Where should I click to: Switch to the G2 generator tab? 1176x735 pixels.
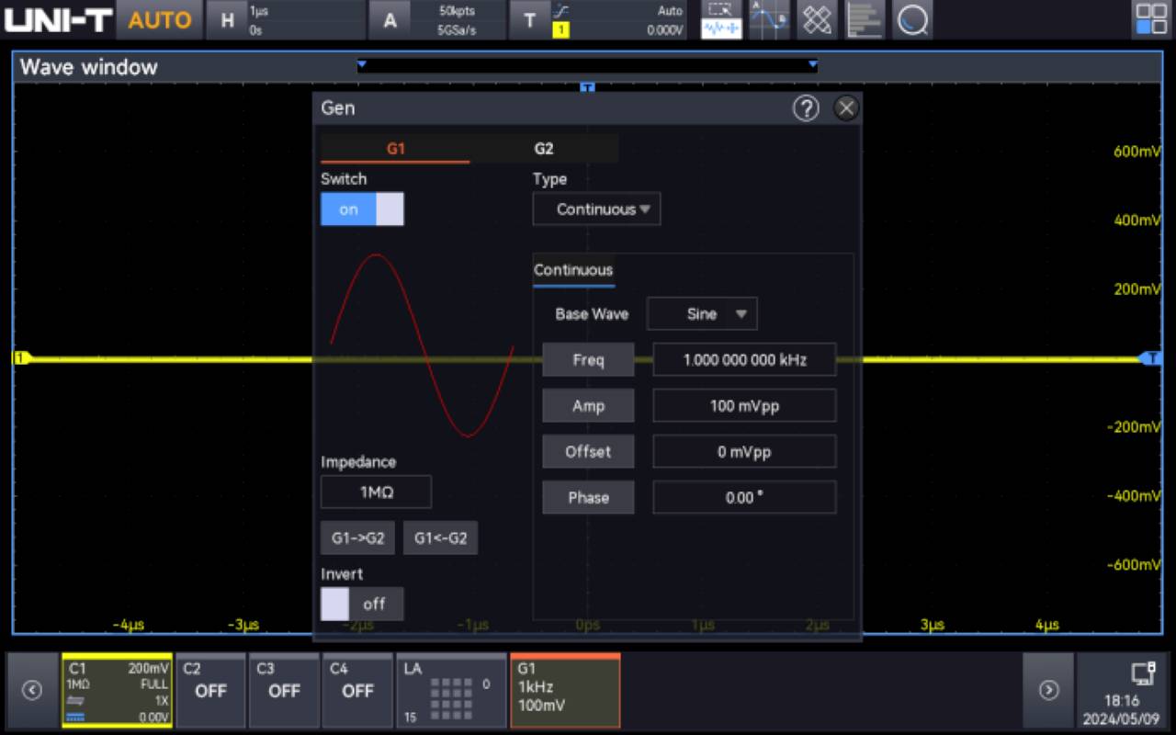click(x=541, y=147)
